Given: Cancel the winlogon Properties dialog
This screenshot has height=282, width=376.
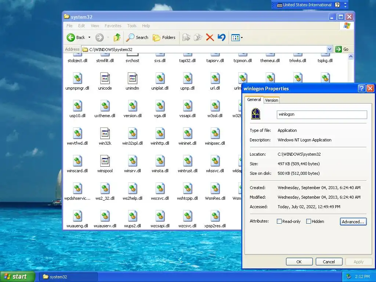Looking at the screenshot, I should (329, 261).
